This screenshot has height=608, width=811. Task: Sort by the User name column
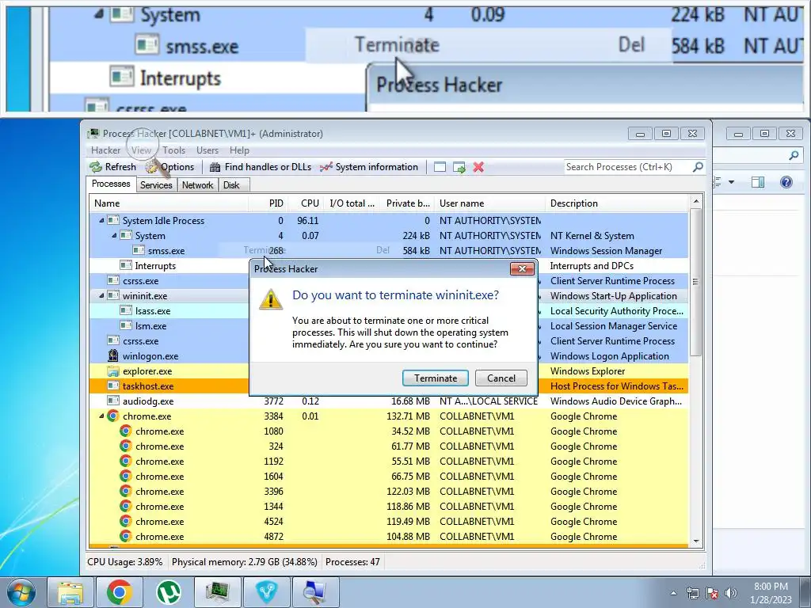[x=489, y=203]
